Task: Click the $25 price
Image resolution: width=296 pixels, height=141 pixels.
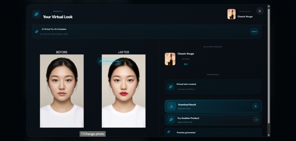Action: (186, 64)
